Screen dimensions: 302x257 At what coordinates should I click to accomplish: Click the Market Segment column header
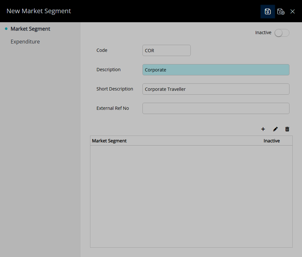109,141
